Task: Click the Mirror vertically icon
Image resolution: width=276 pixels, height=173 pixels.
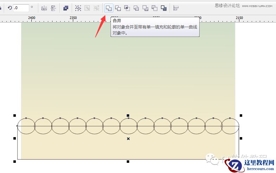Action: 53,8
